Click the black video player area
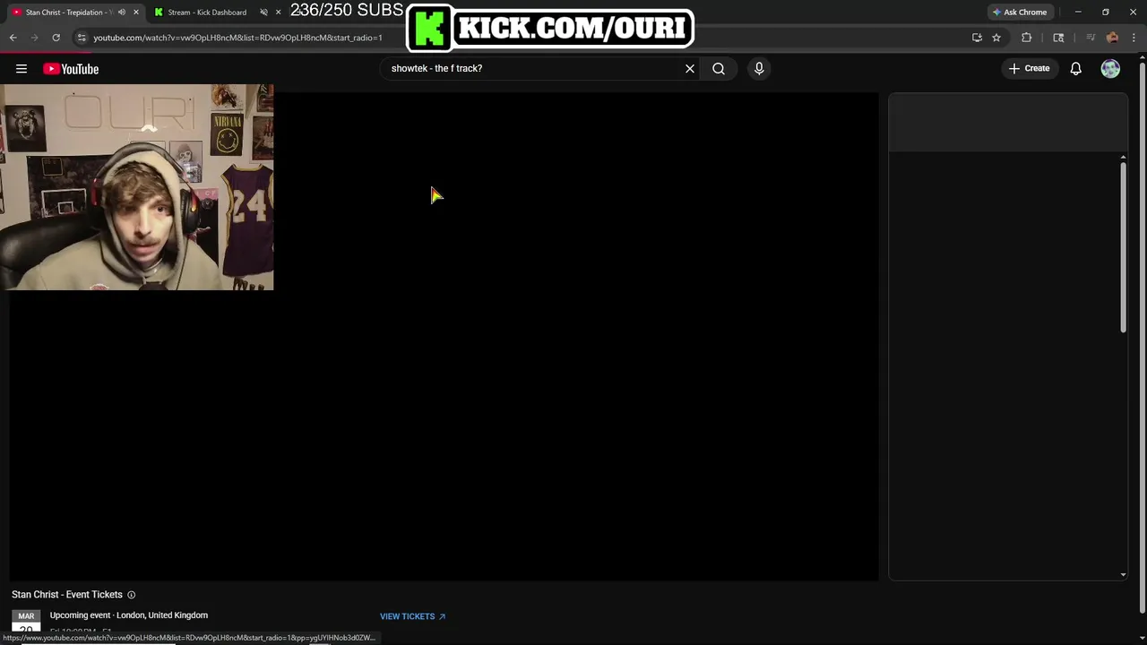The image size is (1147, 645). (444, 336)
